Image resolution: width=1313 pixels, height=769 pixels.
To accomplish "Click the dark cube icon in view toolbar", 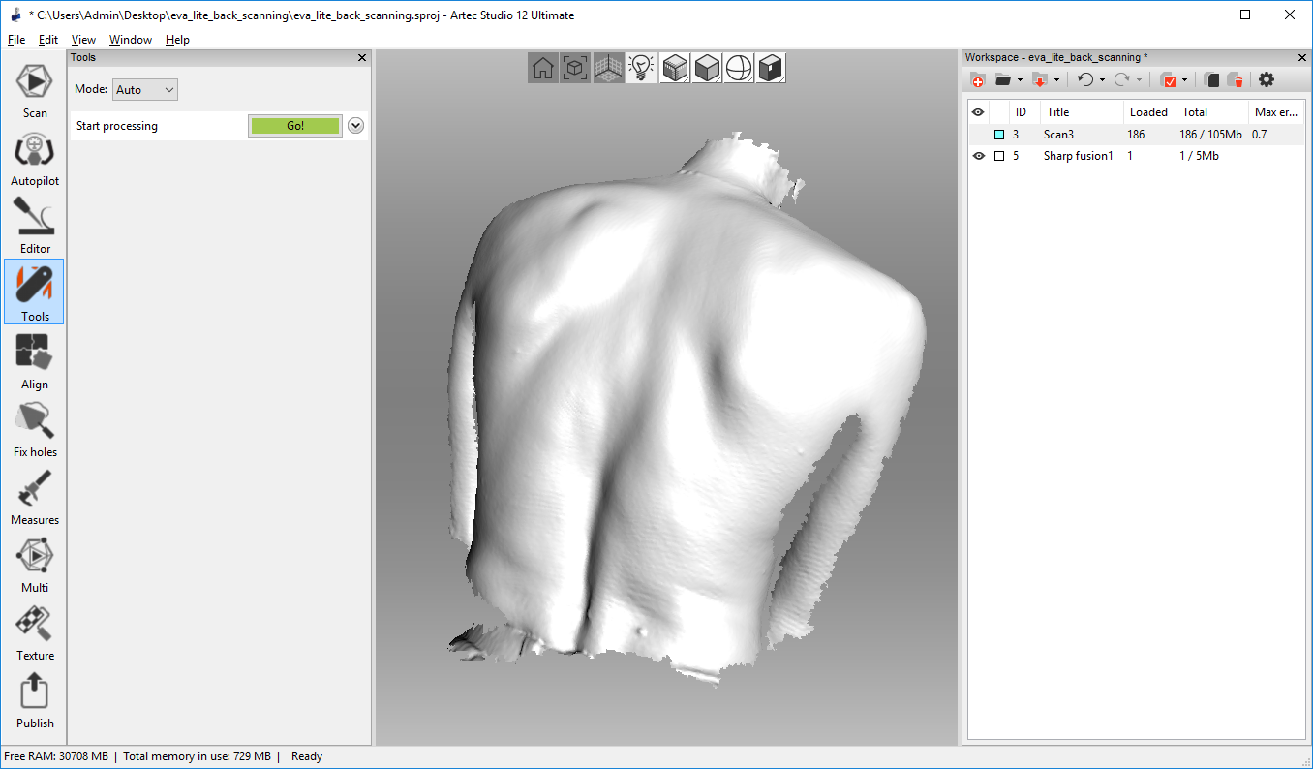I will point(771,68).
